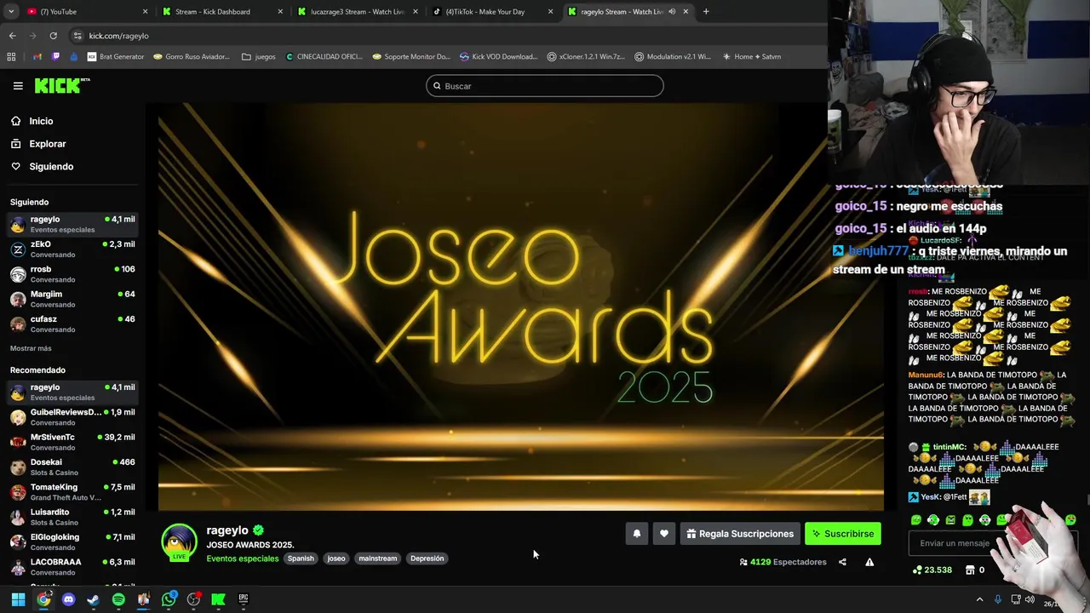Open Dosekai recommended channel
Viewport: 1090px width, 613px height.
72,467
